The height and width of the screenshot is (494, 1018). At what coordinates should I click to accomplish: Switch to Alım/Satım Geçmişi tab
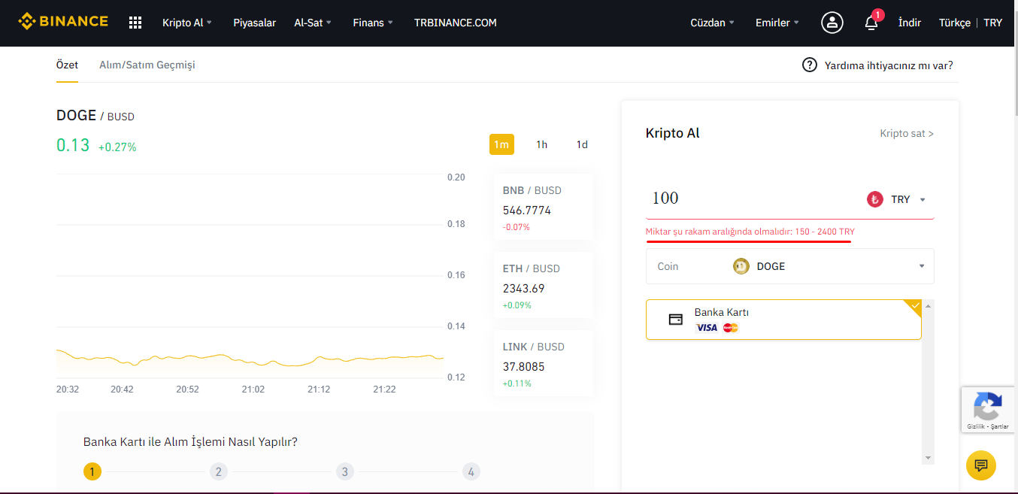(x=147, y=65)
